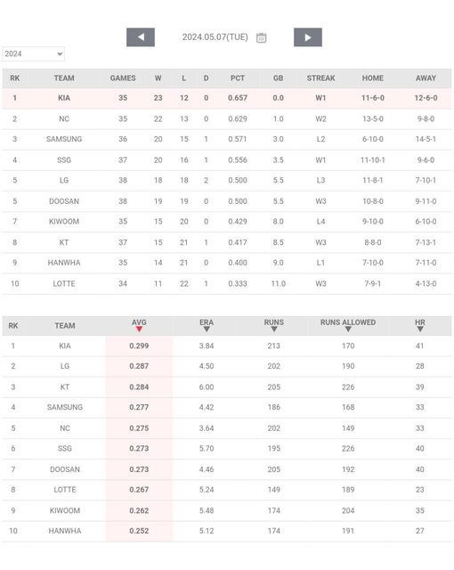Go to previous date with left arrow

point(140,37)
